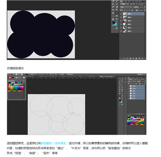Click the cyan background swatch in second screenshot's toolbar

click(x=122, y=102)
